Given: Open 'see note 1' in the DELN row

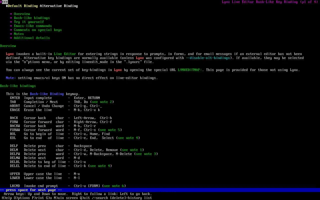Looking at the screenshot, I should pos(132,150).
